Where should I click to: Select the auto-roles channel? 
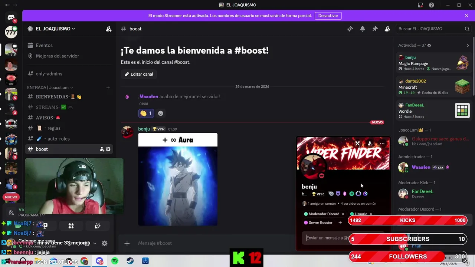tap(69, 138)
